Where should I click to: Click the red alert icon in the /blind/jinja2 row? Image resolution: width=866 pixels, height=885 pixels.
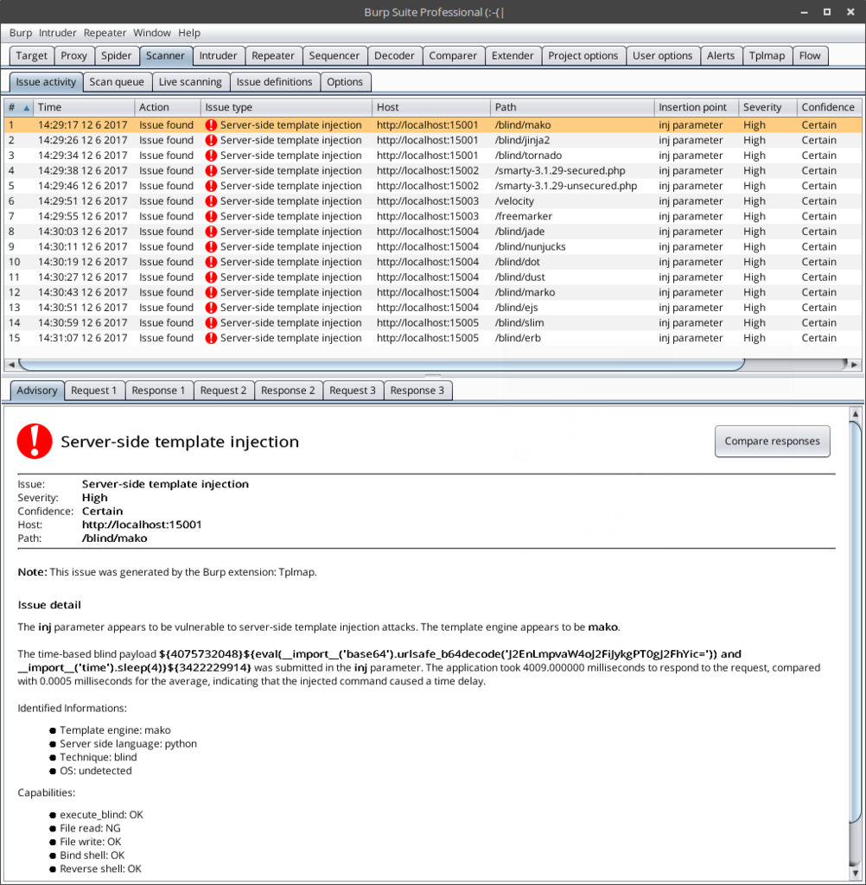pos(211,140)
